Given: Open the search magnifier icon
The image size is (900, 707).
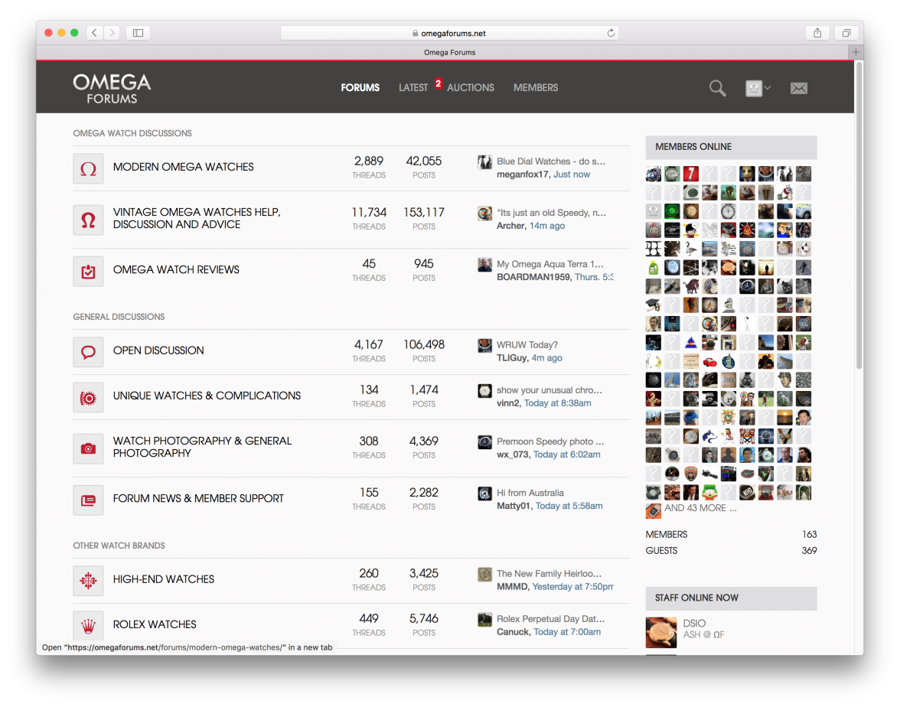Looking at the screenshot, I should coord(717,88).
